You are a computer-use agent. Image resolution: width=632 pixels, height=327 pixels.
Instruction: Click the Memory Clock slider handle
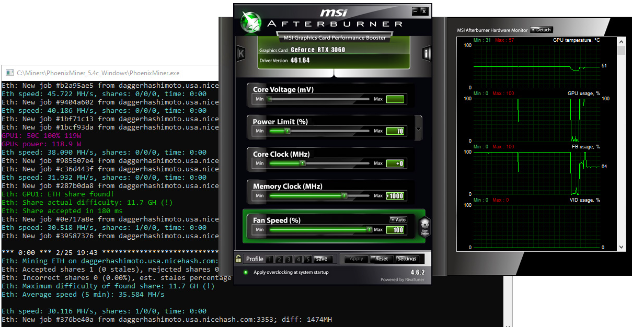[x=344, y=196]
